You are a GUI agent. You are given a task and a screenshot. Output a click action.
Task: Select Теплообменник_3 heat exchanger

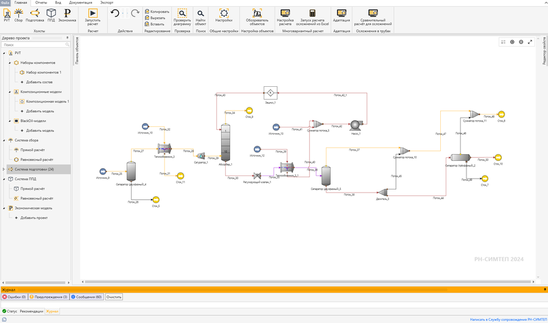pyautogui.click(x=164, y=149)
